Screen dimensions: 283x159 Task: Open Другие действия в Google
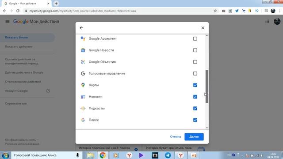point(24,72)
